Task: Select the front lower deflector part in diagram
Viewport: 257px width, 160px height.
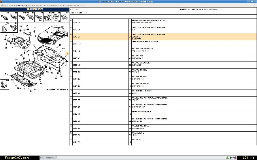Action: [x=23, y=80]
